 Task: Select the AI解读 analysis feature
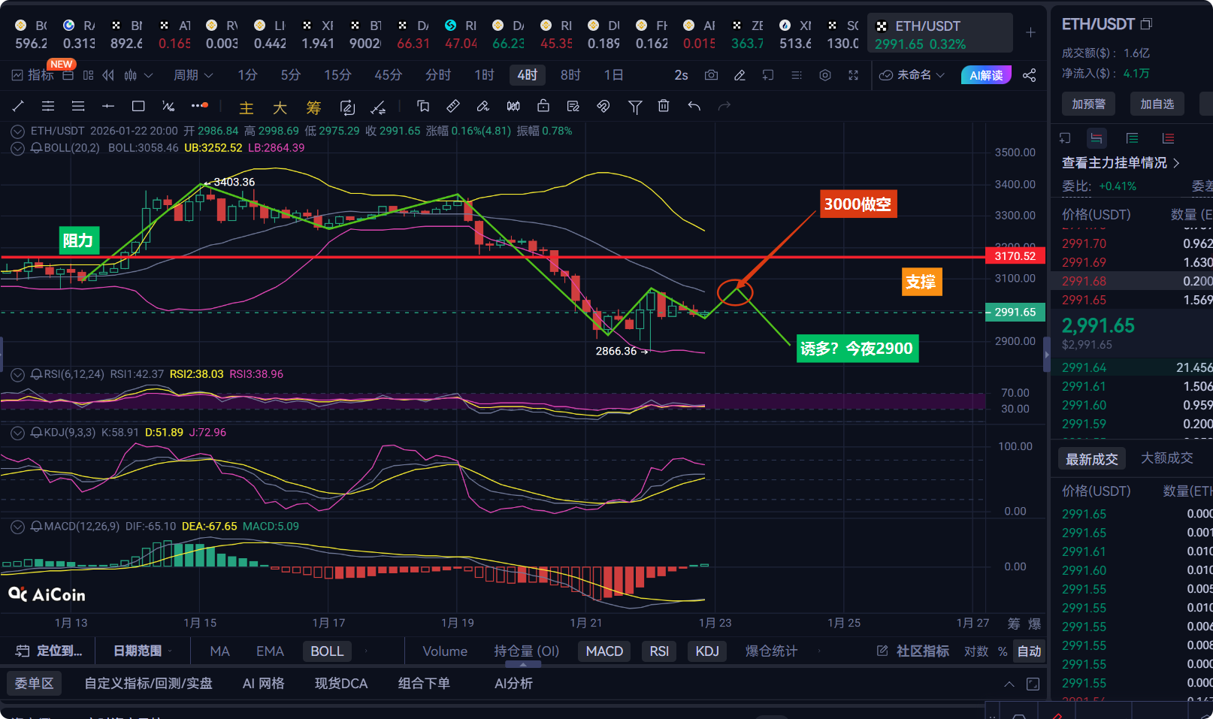(x=986, y=75)
